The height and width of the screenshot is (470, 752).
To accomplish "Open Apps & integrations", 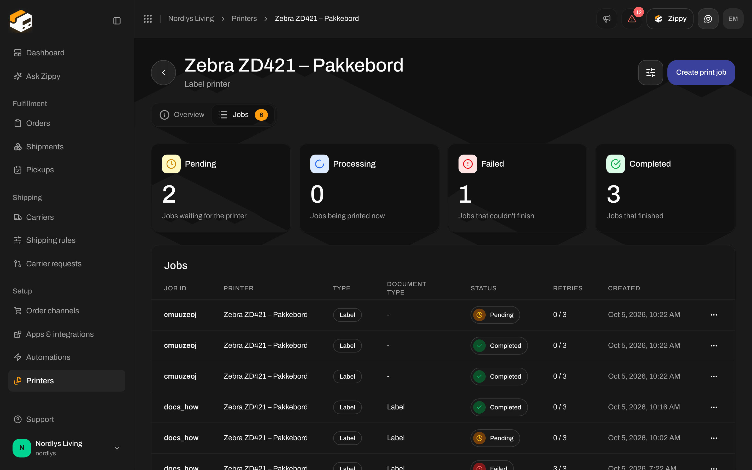I will 67,334.
